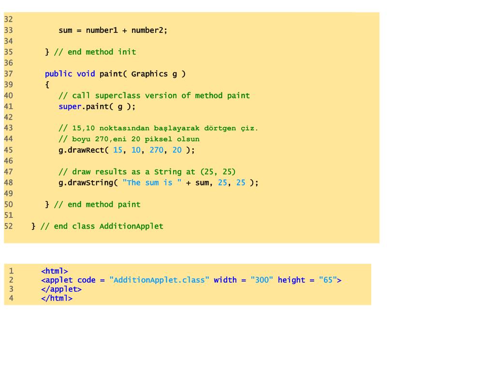Click the comment '// end class AdditionApplet'

[x=102, y=226]
